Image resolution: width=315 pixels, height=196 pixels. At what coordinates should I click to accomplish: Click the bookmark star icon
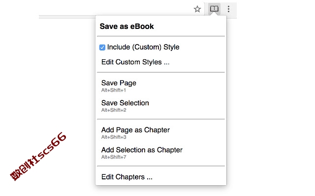pyautogui.click(x=197, y=9)
